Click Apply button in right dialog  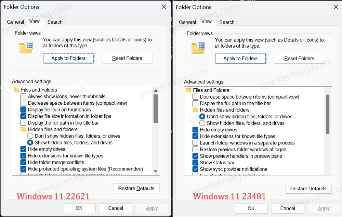(324, 208)
